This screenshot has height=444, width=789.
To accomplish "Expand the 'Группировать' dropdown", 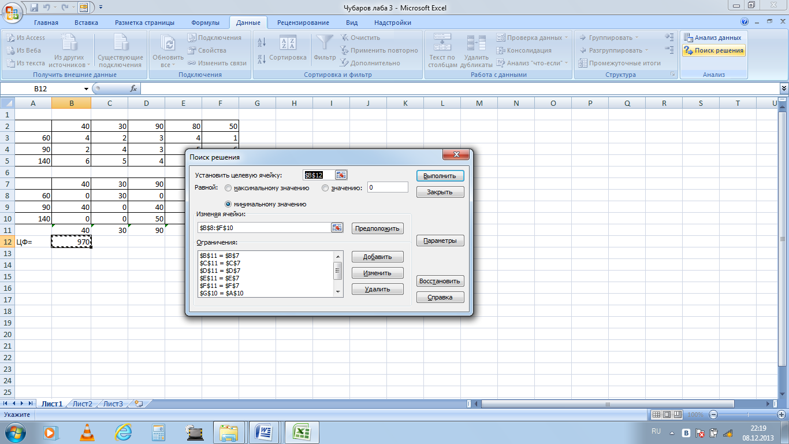I will pyautogui.click(x=637, y=38).
